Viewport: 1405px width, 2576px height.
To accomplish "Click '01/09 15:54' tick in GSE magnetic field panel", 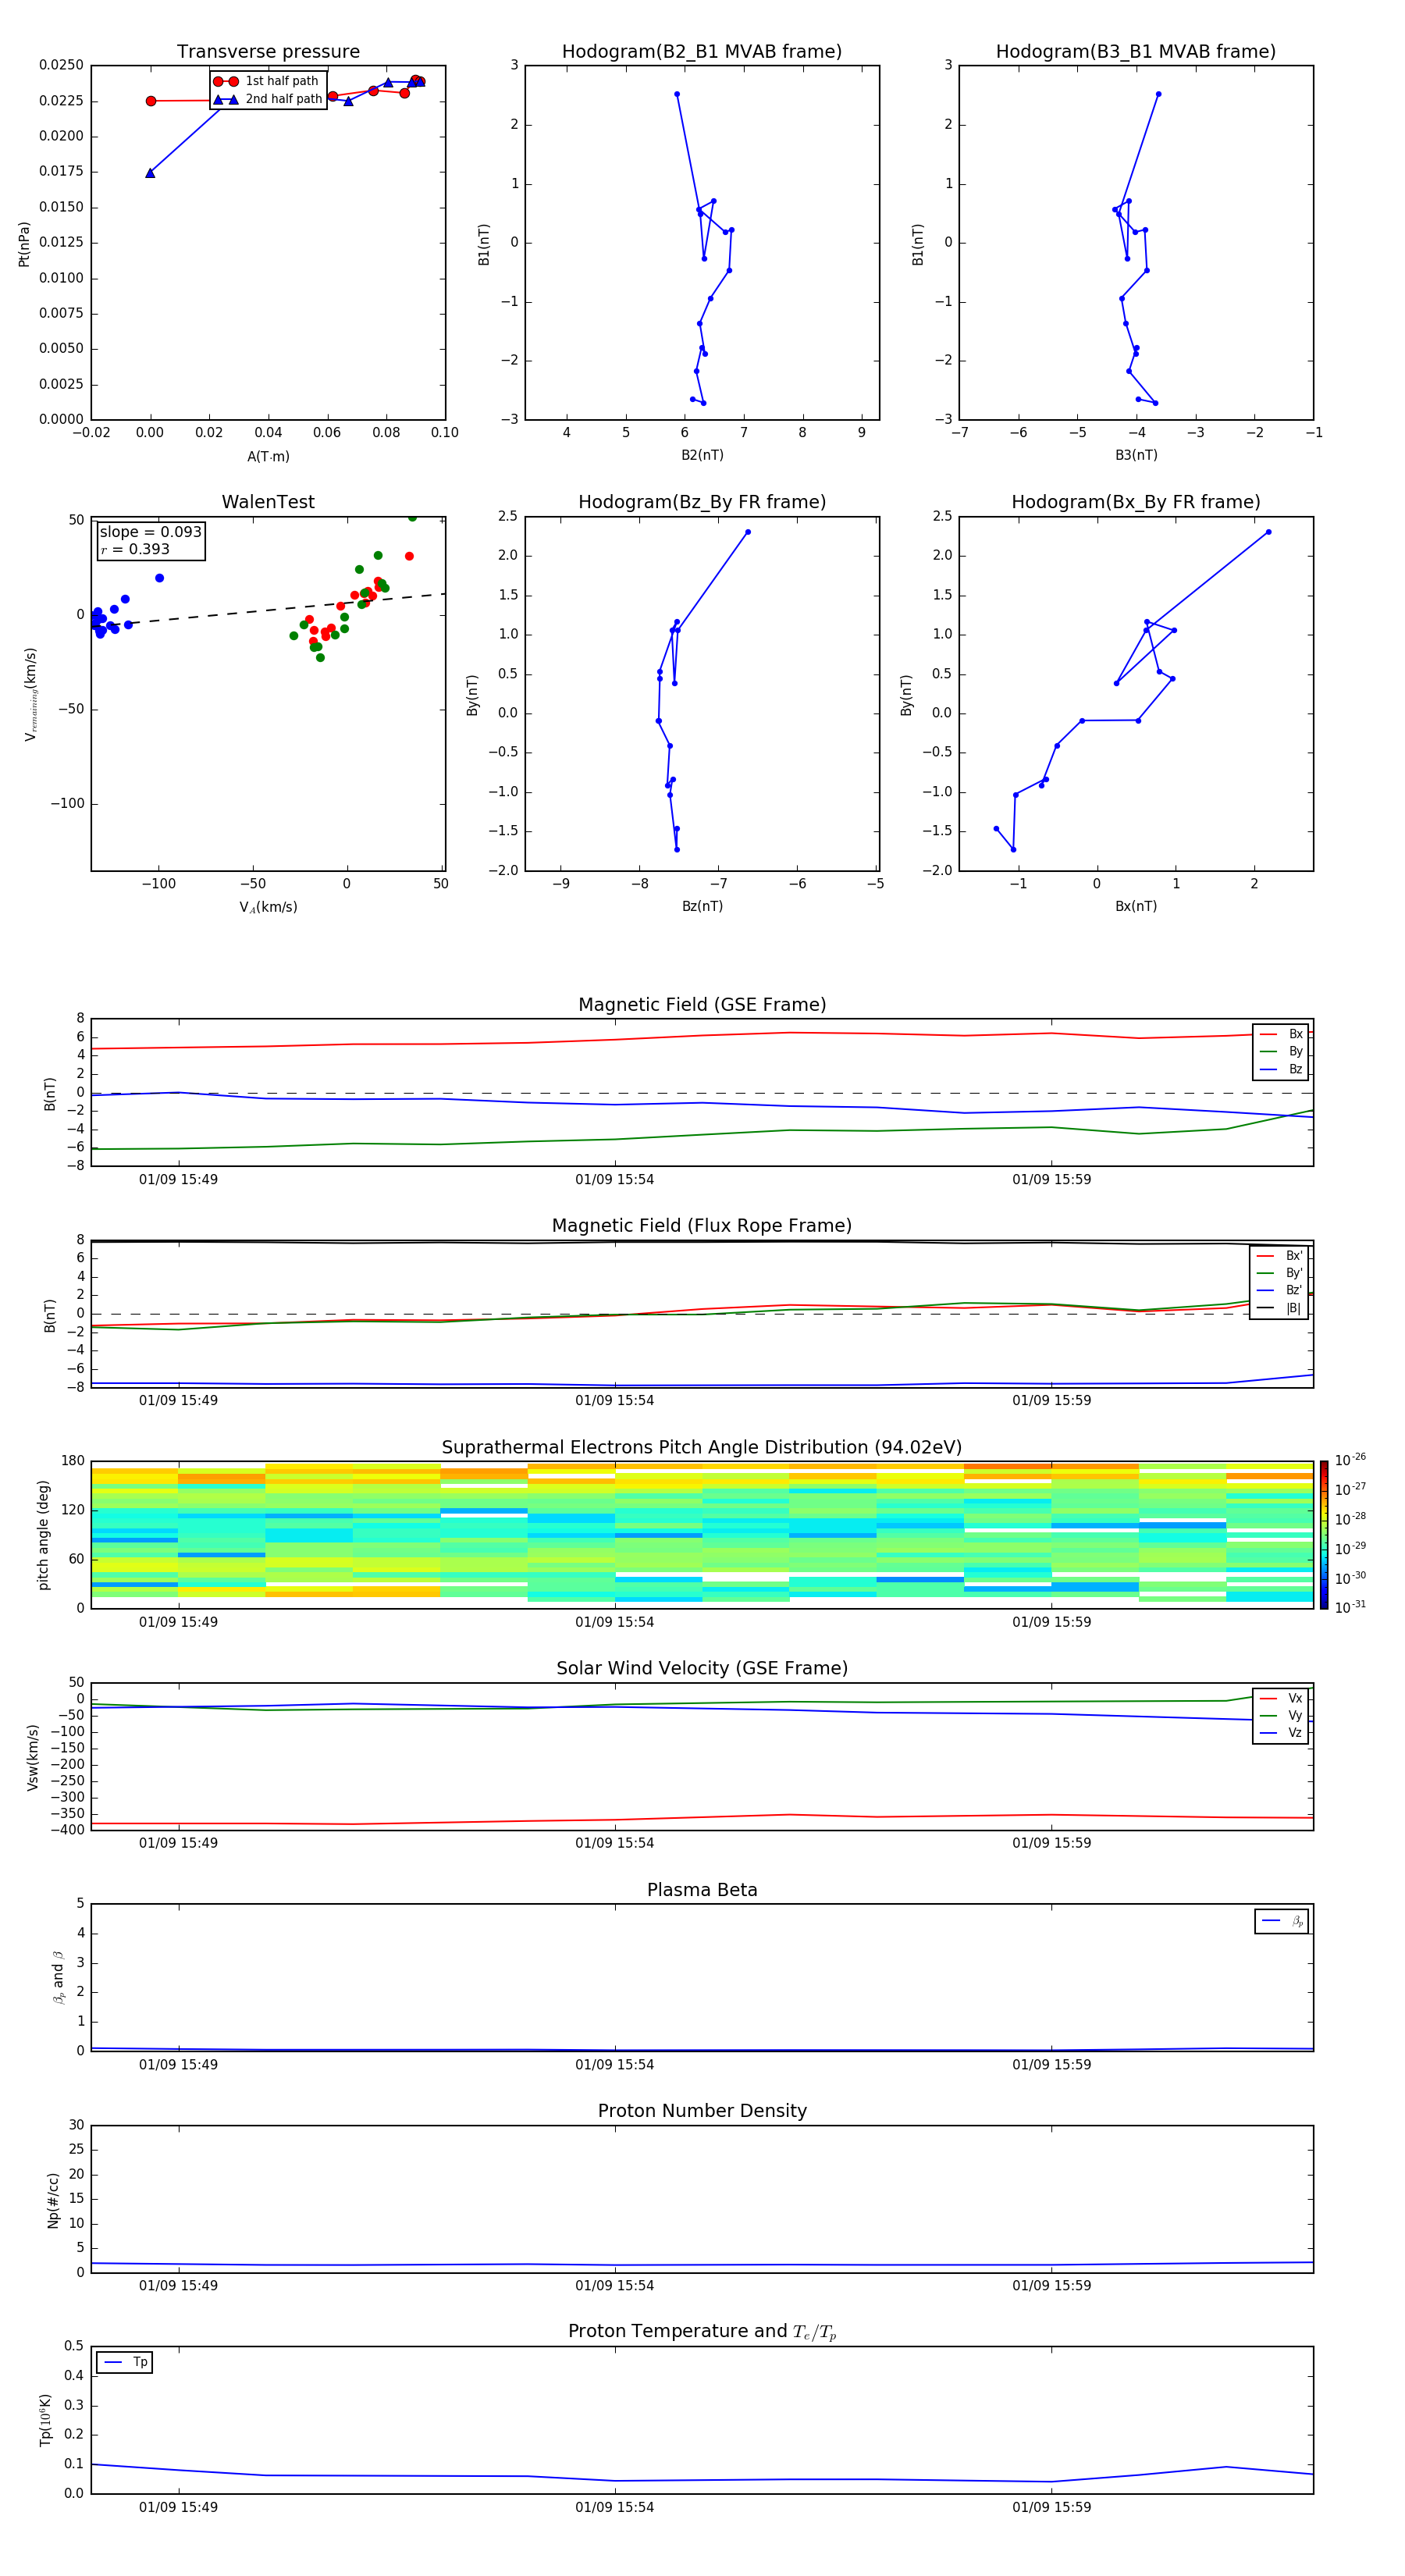I will pos(614,1180).
